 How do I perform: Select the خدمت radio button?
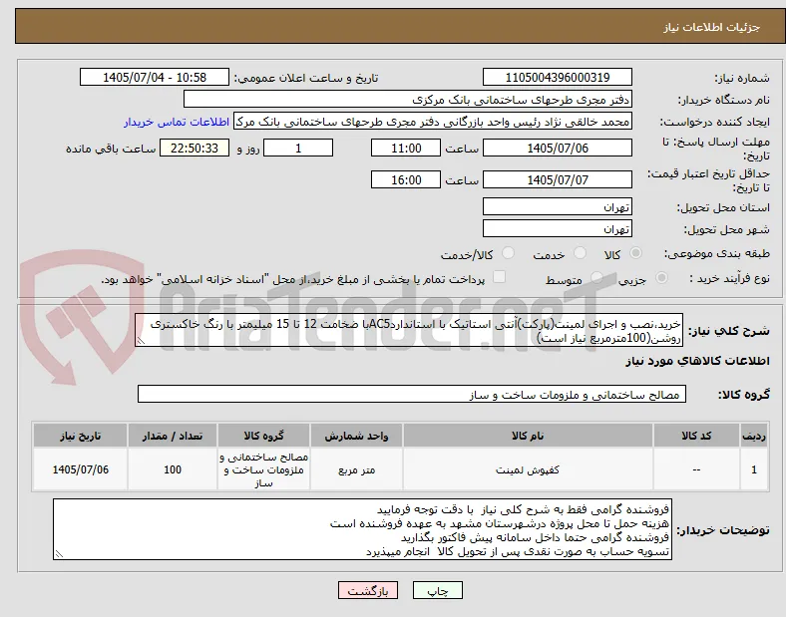tap(580, 253)
